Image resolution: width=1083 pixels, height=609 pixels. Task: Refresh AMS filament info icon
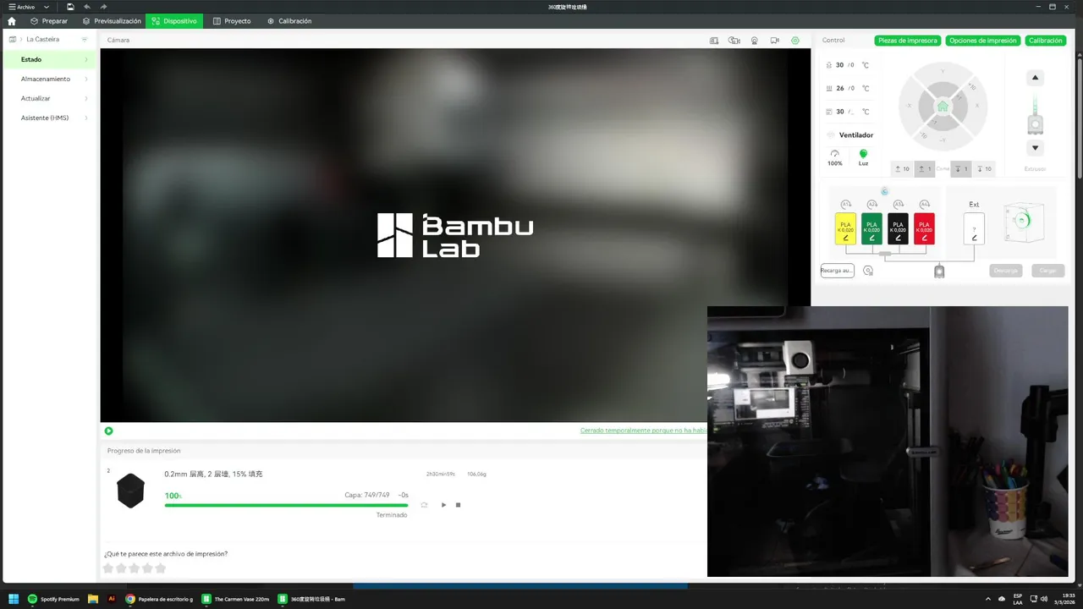(884, 191)
